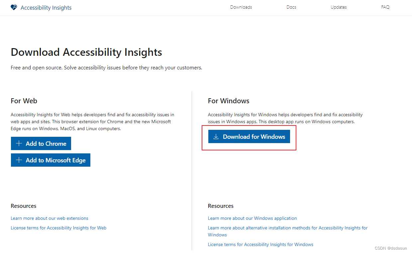Open alternative installation methods for Windows link
The width and height of the screenshot is (412, 253).
(288, 228)
